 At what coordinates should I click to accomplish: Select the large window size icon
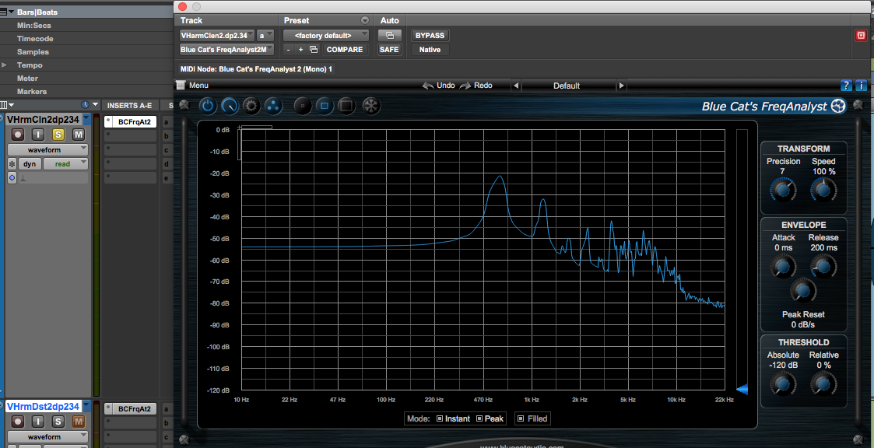click(x=346, y=106)
